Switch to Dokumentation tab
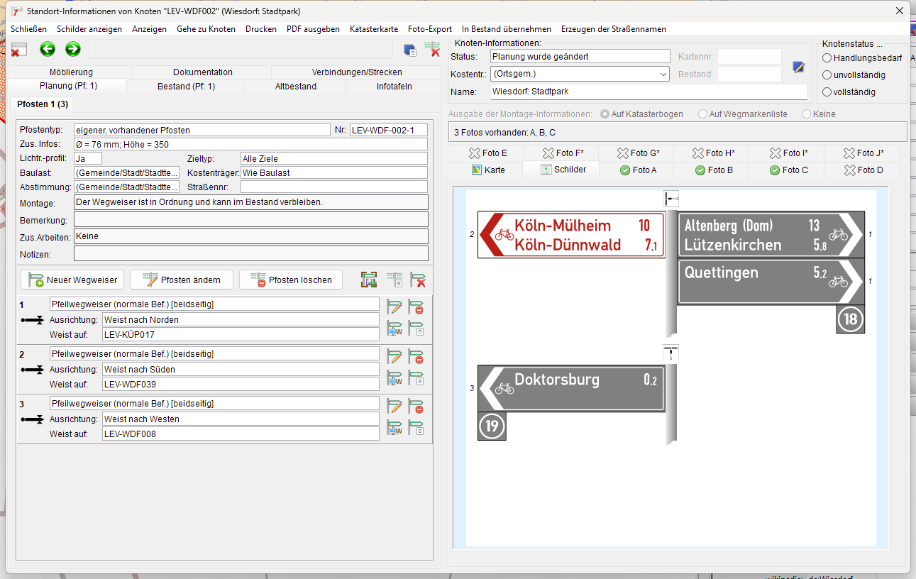Viewport: 916px width, 579px height. point(203,72)
